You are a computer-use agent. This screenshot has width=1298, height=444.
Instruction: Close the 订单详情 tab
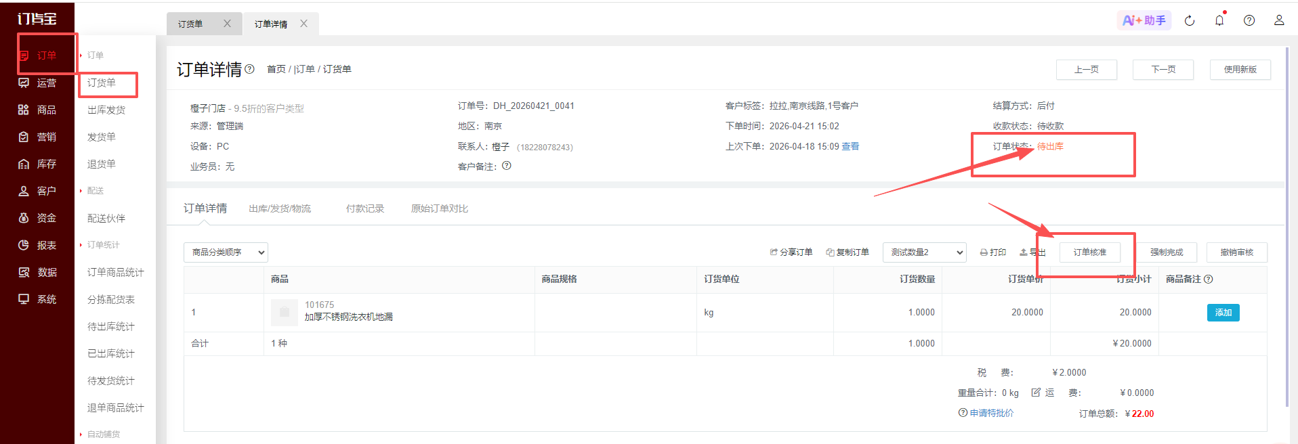coord(303,24)
